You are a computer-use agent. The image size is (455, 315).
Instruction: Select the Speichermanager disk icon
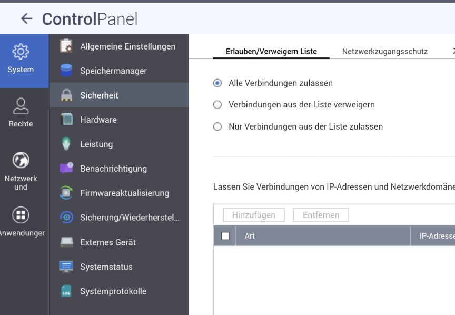(66, 71)
